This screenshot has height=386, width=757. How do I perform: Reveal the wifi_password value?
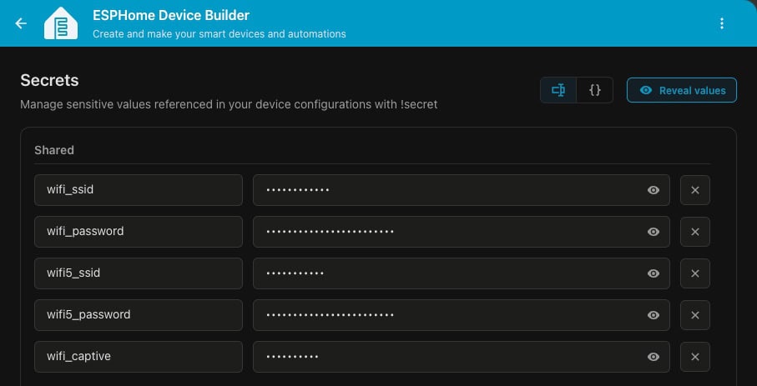click(x=654, y=232)
